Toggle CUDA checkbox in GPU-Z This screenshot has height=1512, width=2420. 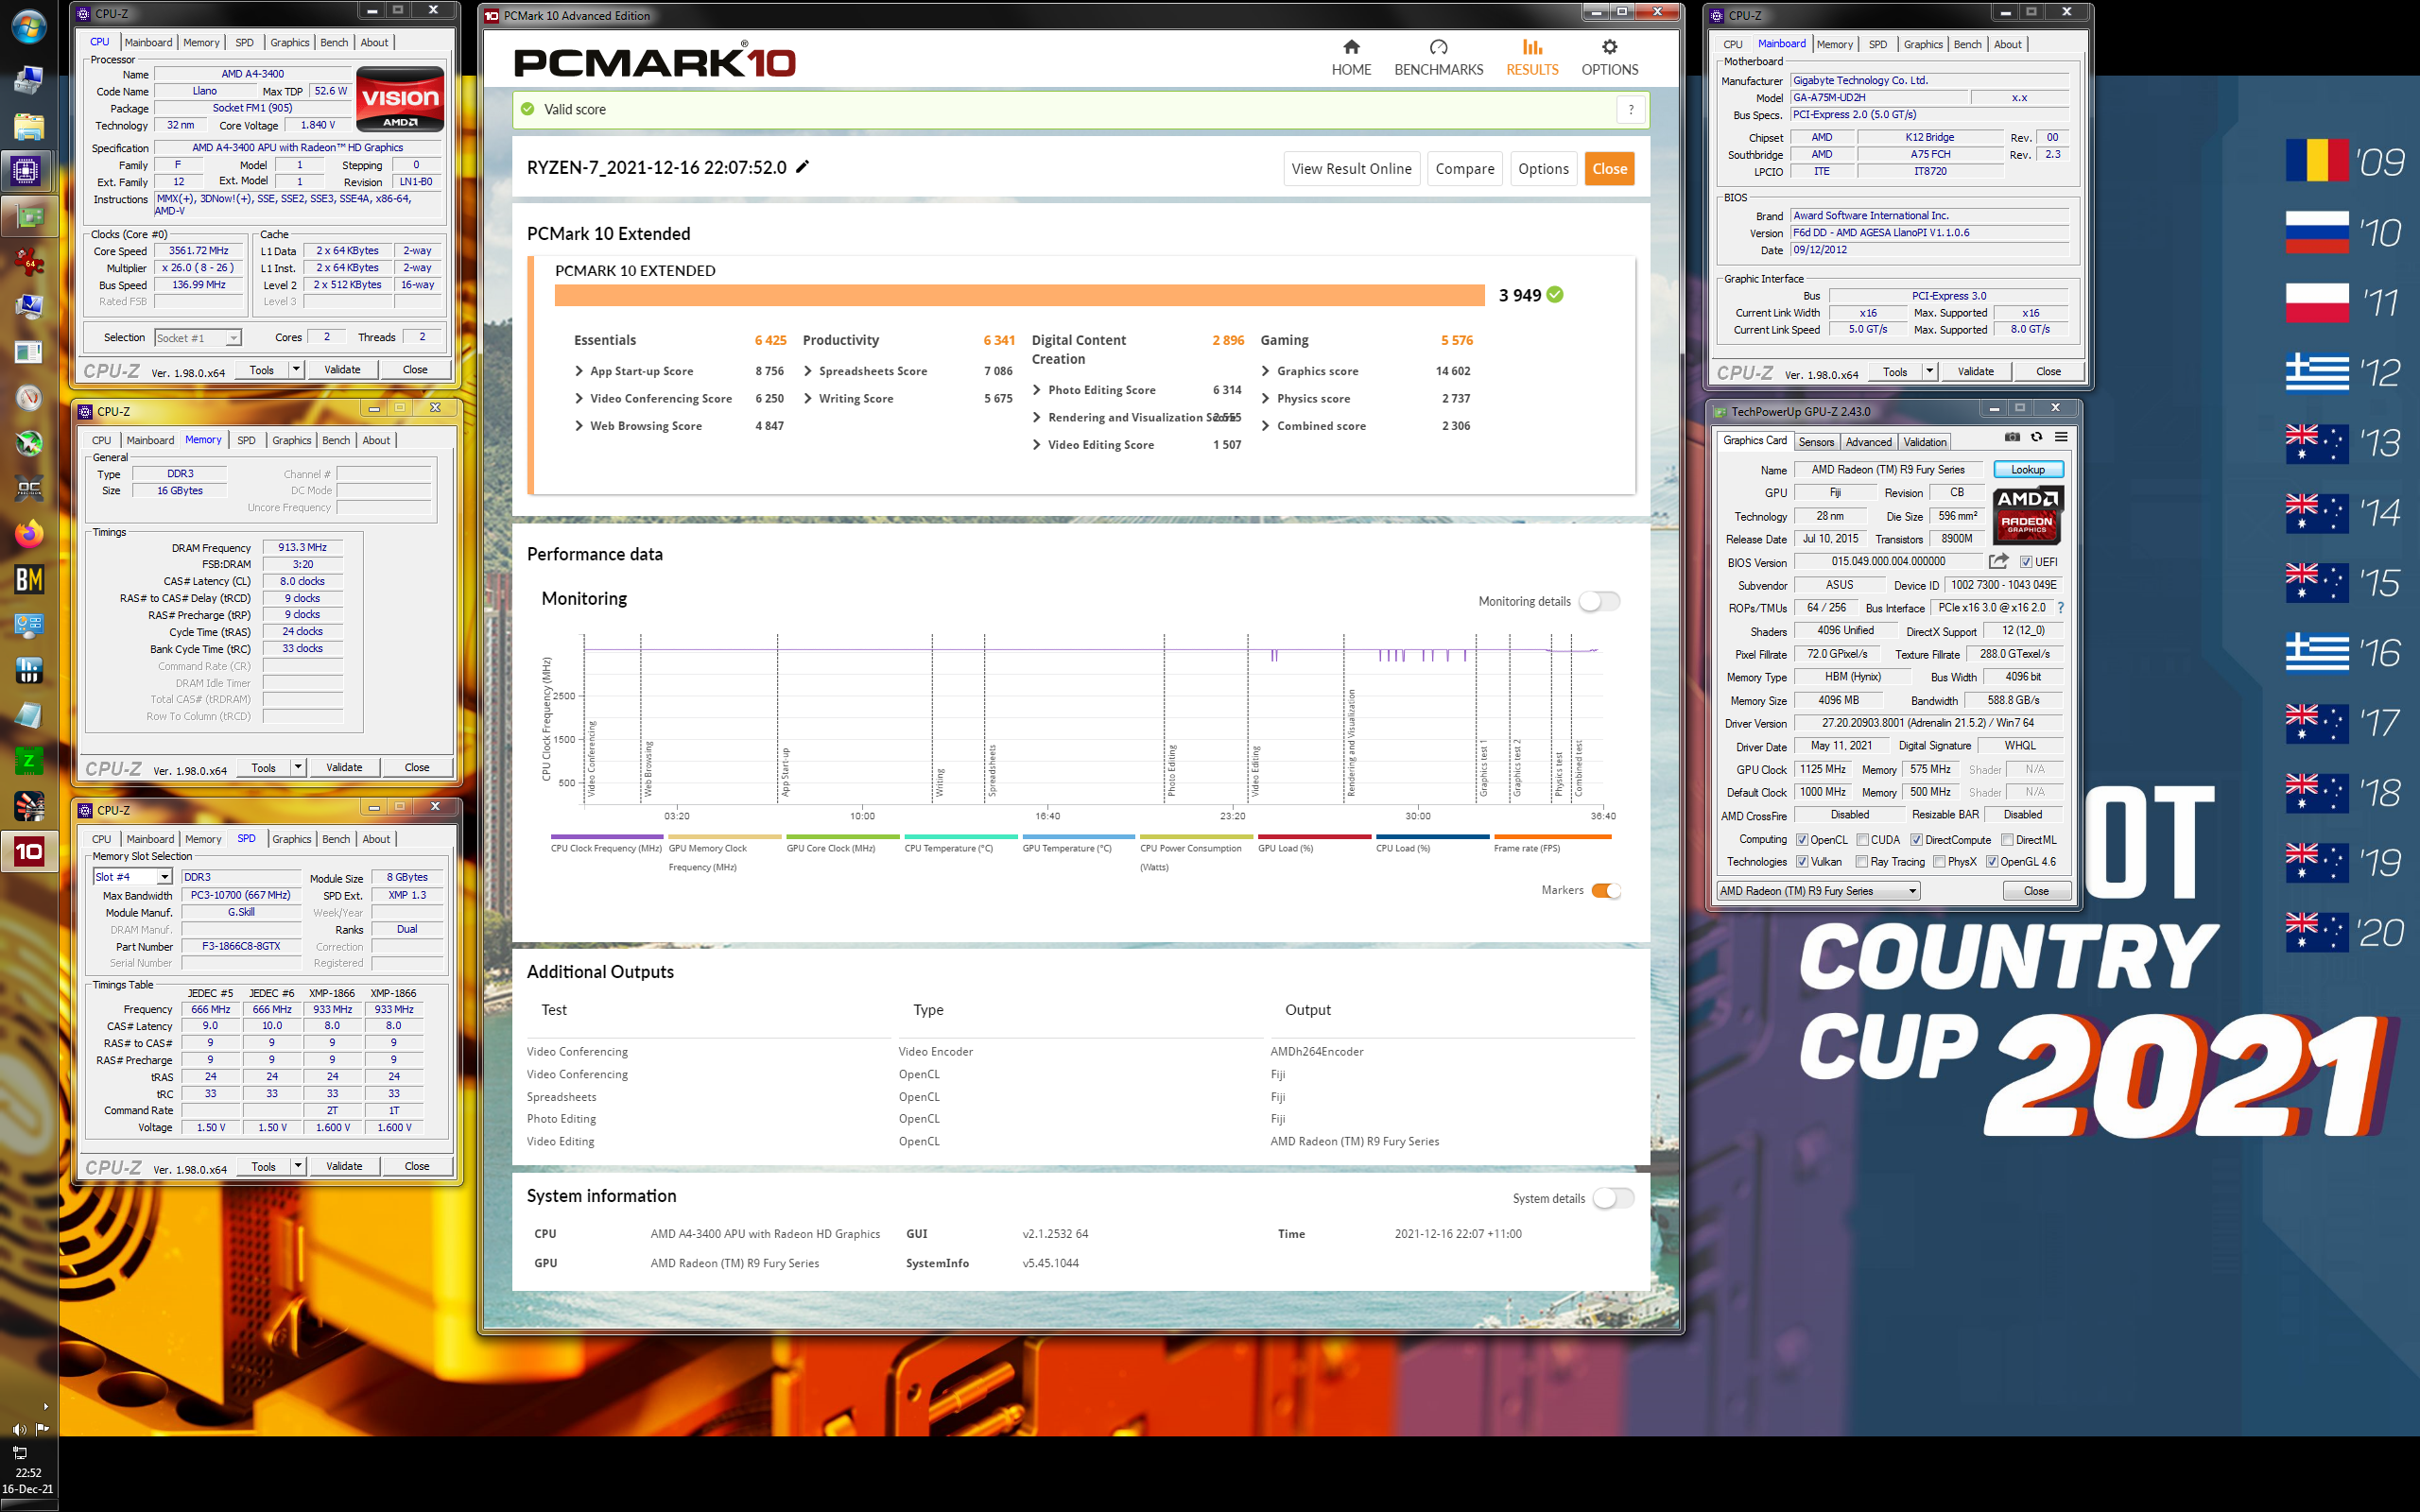tap(1863, 840)
